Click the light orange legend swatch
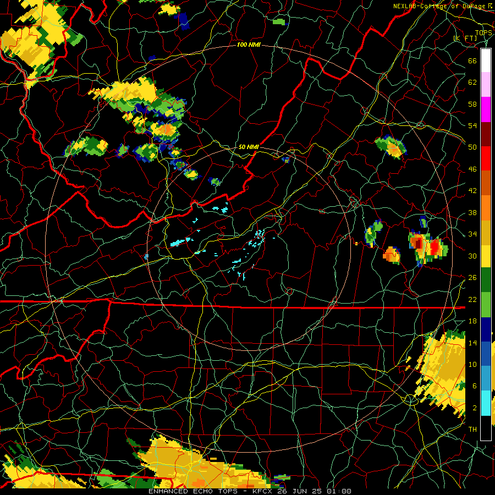Screen dimensions: 495x495 (x=486, y=207)
